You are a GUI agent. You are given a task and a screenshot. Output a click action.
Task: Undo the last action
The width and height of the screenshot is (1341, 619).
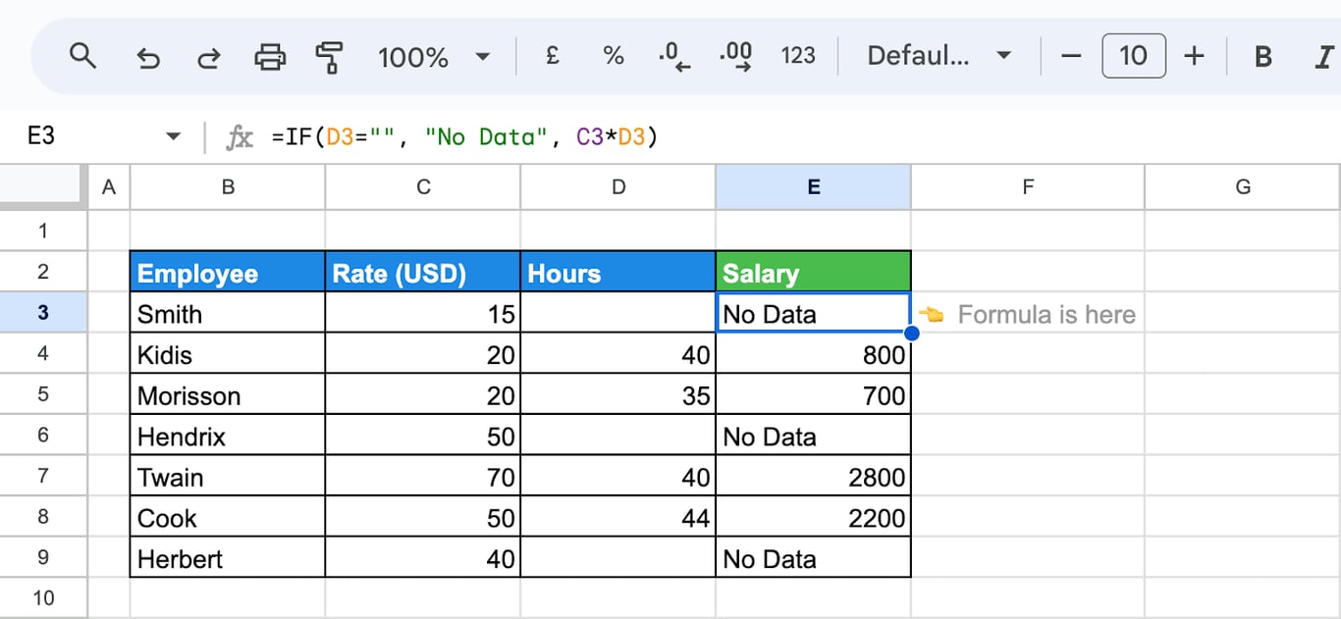click(x=147, y=57)
